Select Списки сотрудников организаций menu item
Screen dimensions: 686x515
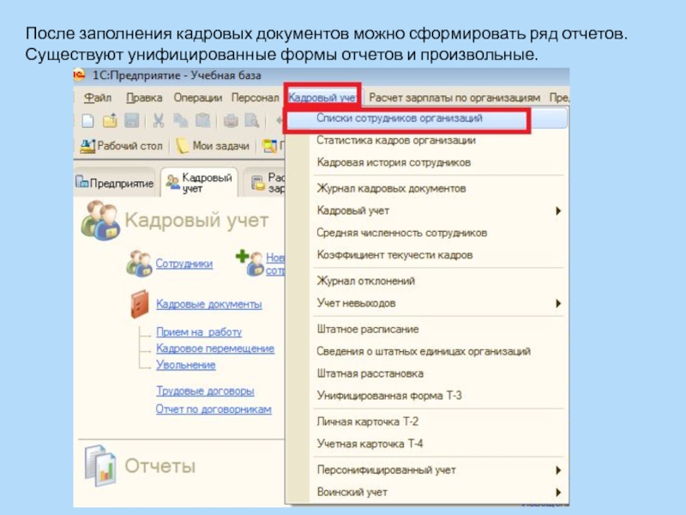399,118
